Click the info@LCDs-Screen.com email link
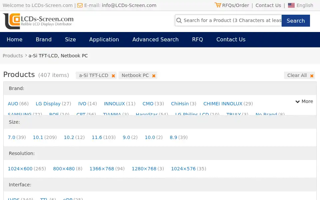 (129, 5)
